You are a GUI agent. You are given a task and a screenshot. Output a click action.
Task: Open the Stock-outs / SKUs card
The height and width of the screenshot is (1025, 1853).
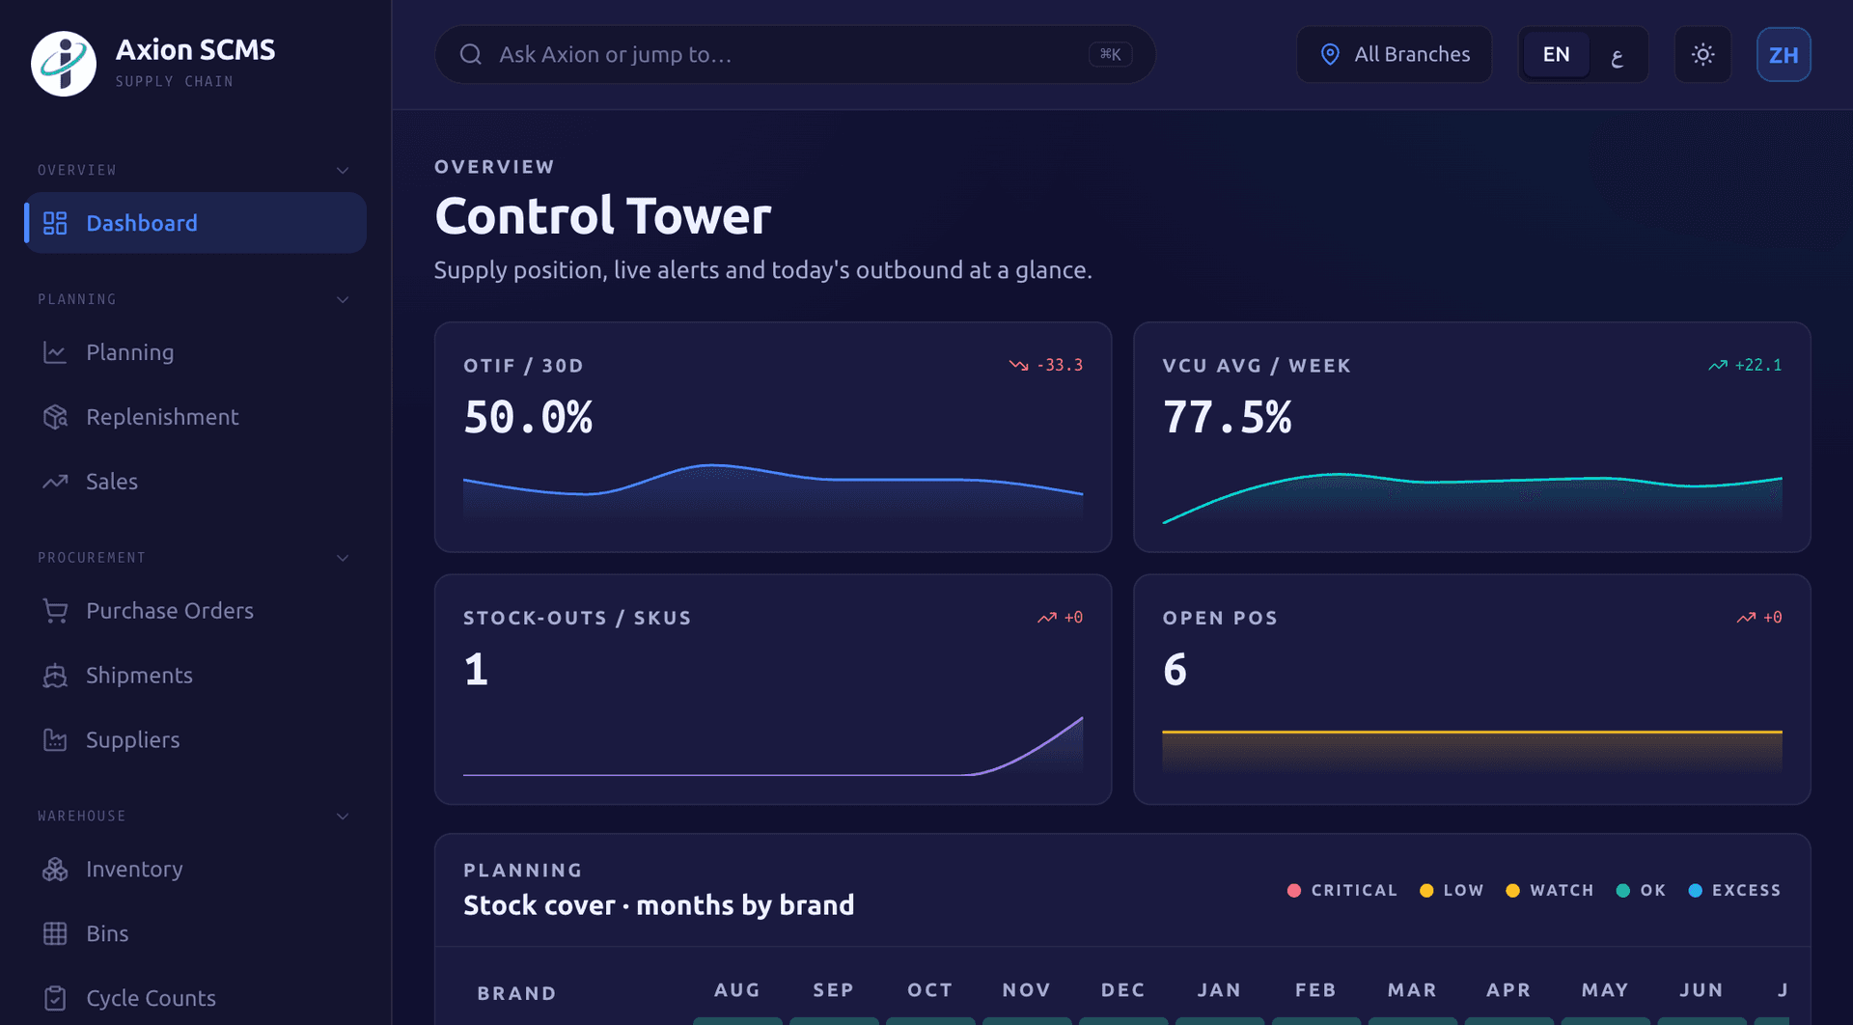click(x=773, y=689)
